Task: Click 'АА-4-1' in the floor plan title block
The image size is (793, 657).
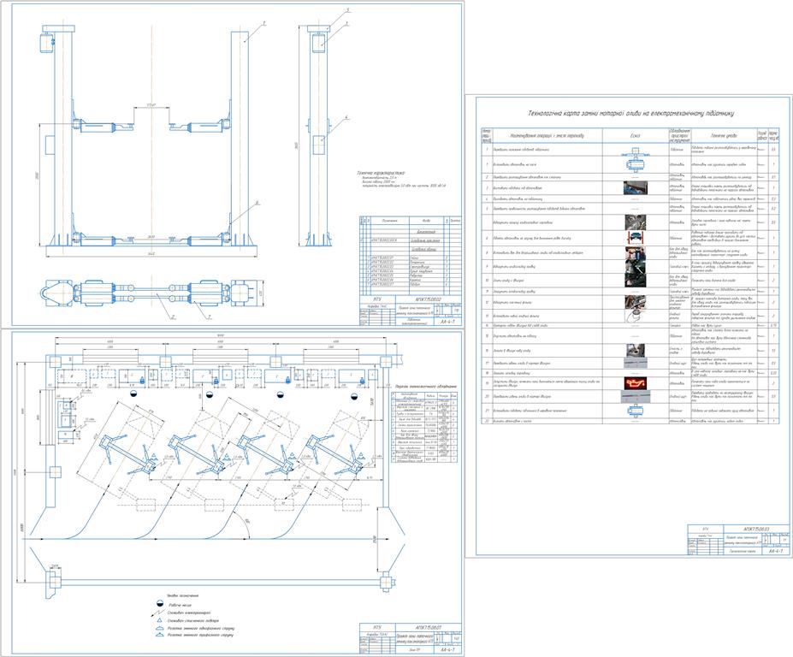Action: coord(448,649)
